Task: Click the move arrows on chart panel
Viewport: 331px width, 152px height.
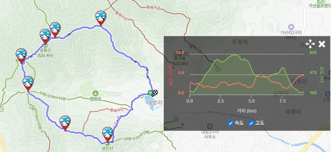Action: (x=310, y=44)
